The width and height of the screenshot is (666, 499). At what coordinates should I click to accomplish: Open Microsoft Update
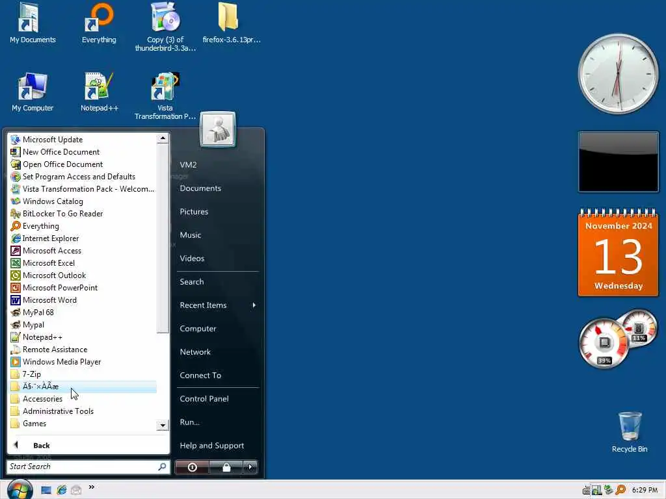coord(83,140)
